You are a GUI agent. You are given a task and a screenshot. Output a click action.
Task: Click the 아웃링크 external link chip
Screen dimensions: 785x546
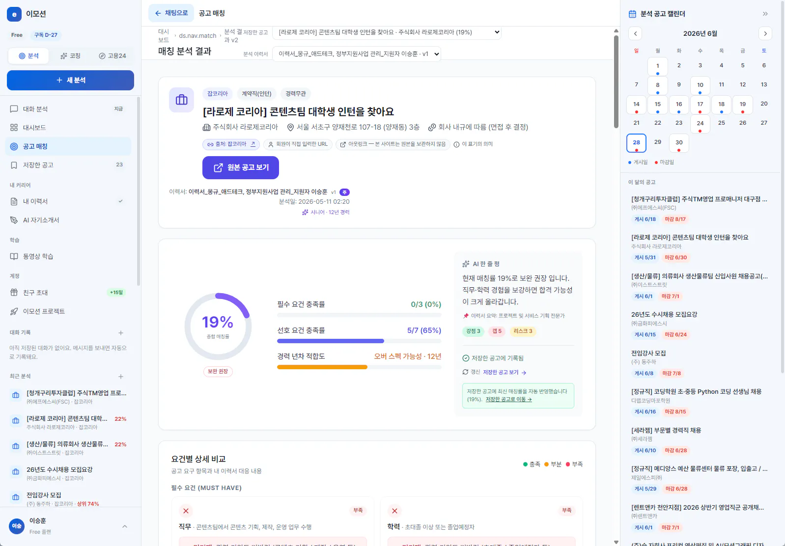392,144
